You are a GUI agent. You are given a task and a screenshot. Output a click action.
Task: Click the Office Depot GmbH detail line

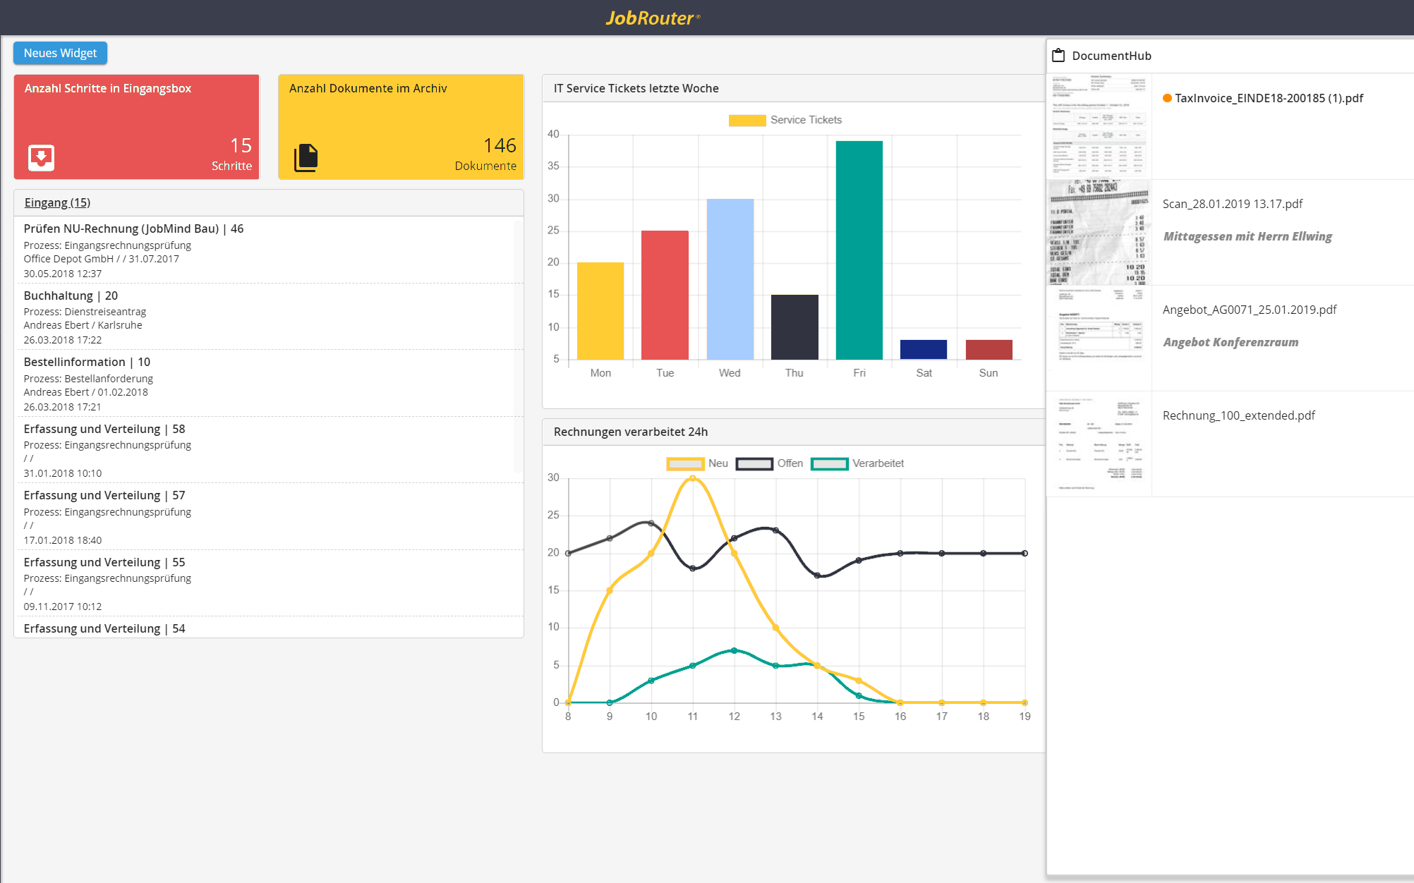coord(101,259)
